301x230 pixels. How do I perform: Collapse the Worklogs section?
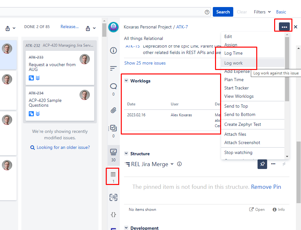click(x=126, y=80)
